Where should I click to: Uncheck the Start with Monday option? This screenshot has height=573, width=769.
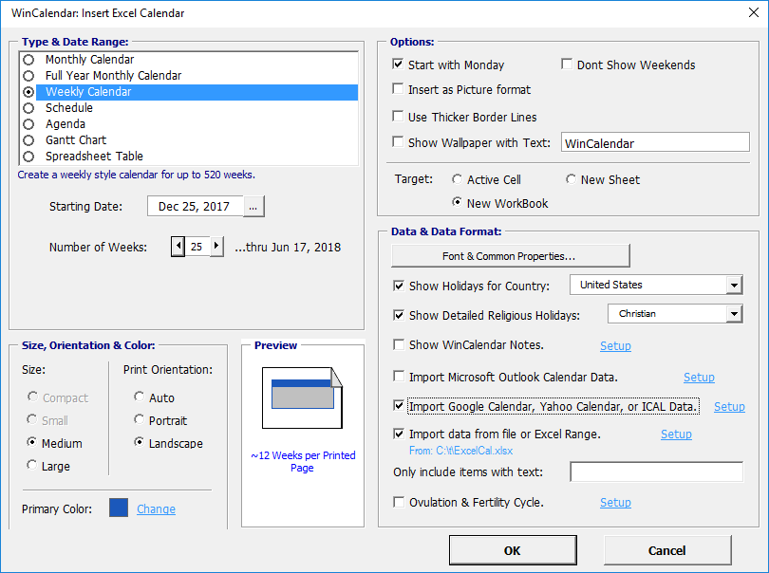[399, 65]
